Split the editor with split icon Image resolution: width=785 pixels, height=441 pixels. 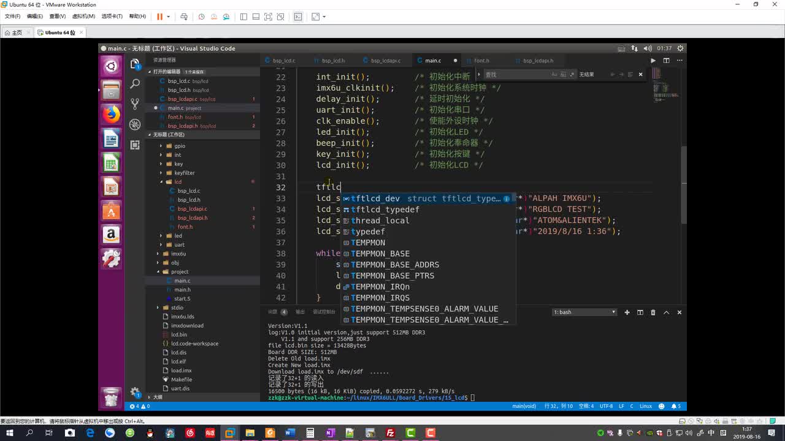[666, 61]
